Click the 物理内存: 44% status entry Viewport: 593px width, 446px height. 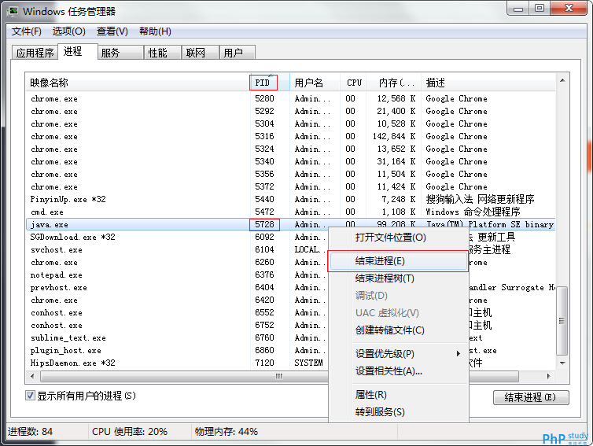point(227,432)
